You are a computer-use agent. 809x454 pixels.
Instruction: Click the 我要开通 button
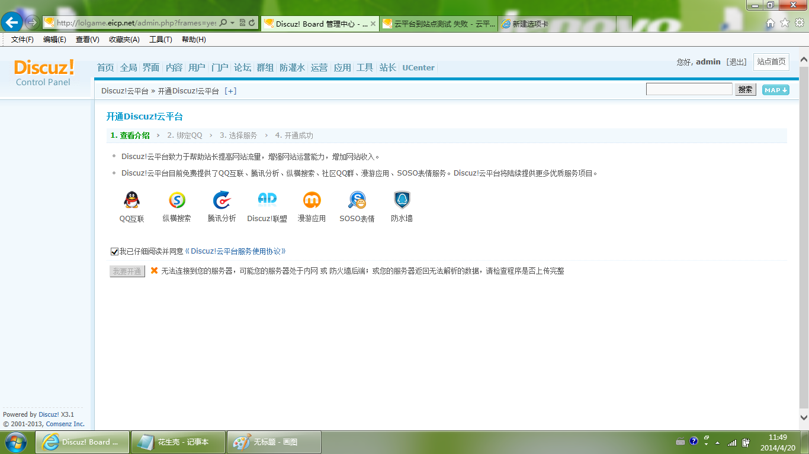tap(127, 271)
